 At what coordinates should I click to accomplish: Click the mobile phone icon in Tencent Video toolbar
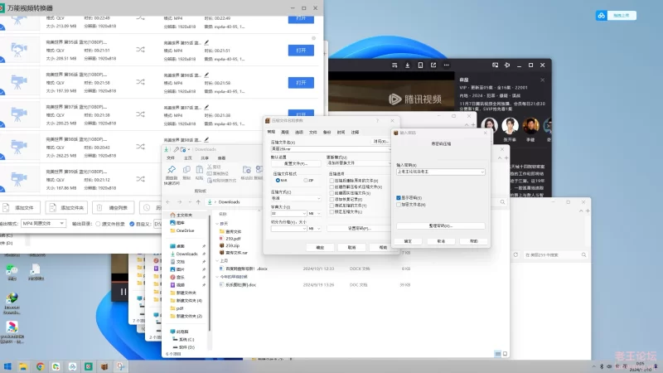pyautogui.click(x=420, y=65)
